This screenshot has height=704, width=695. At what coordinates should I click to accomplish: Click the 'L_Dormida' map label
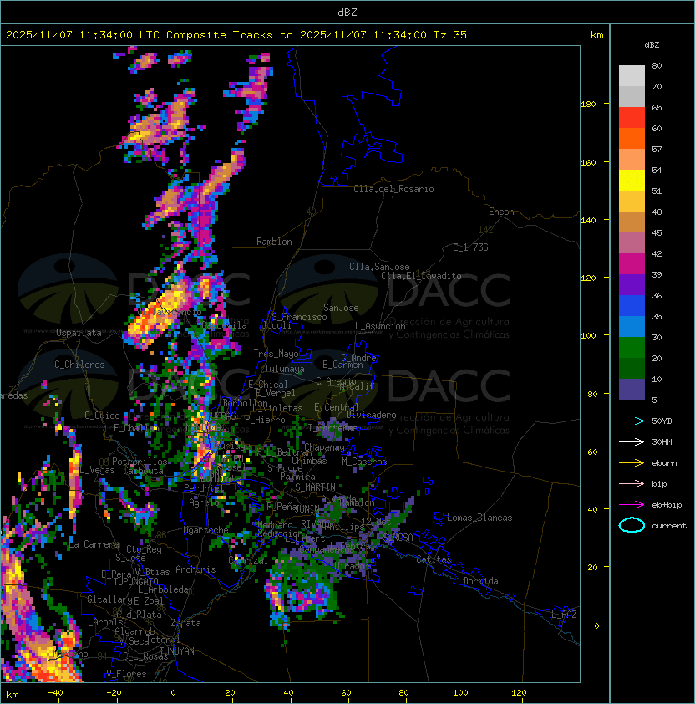point(475,581)
